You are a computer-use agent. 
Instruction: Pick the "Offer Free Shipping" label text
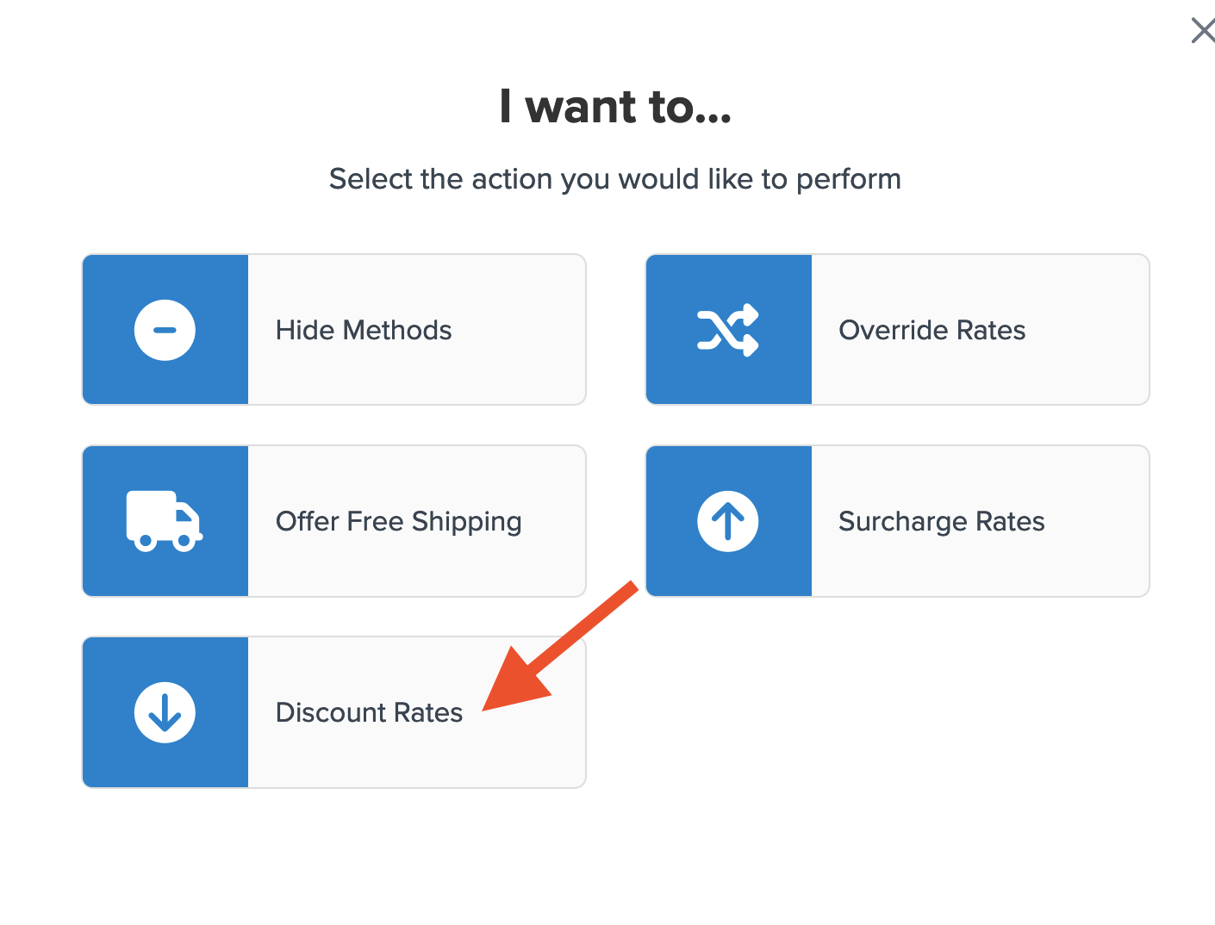pos(398,521)
